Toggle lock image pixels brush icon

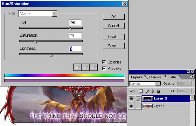pos(146,91)
